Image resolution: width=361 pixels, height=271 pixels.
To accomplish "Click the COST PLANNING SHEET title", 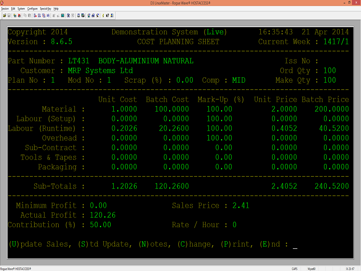I will (178, 42).
